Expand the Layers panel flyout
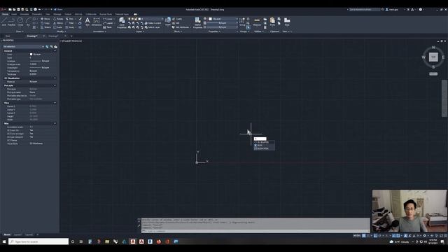The height and width of the screenshot is (252, 448). click(140, 31)
